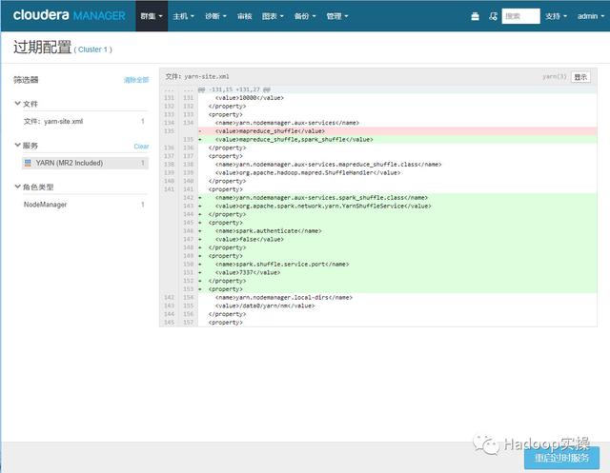Collapse the 服务 filter section
610x473 pixels.
coord(26,146)
